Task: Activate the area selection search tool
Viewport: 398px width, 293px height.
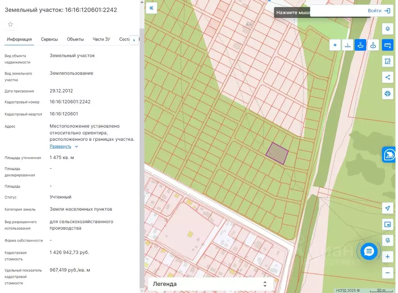Action: [x=387, y=61]
